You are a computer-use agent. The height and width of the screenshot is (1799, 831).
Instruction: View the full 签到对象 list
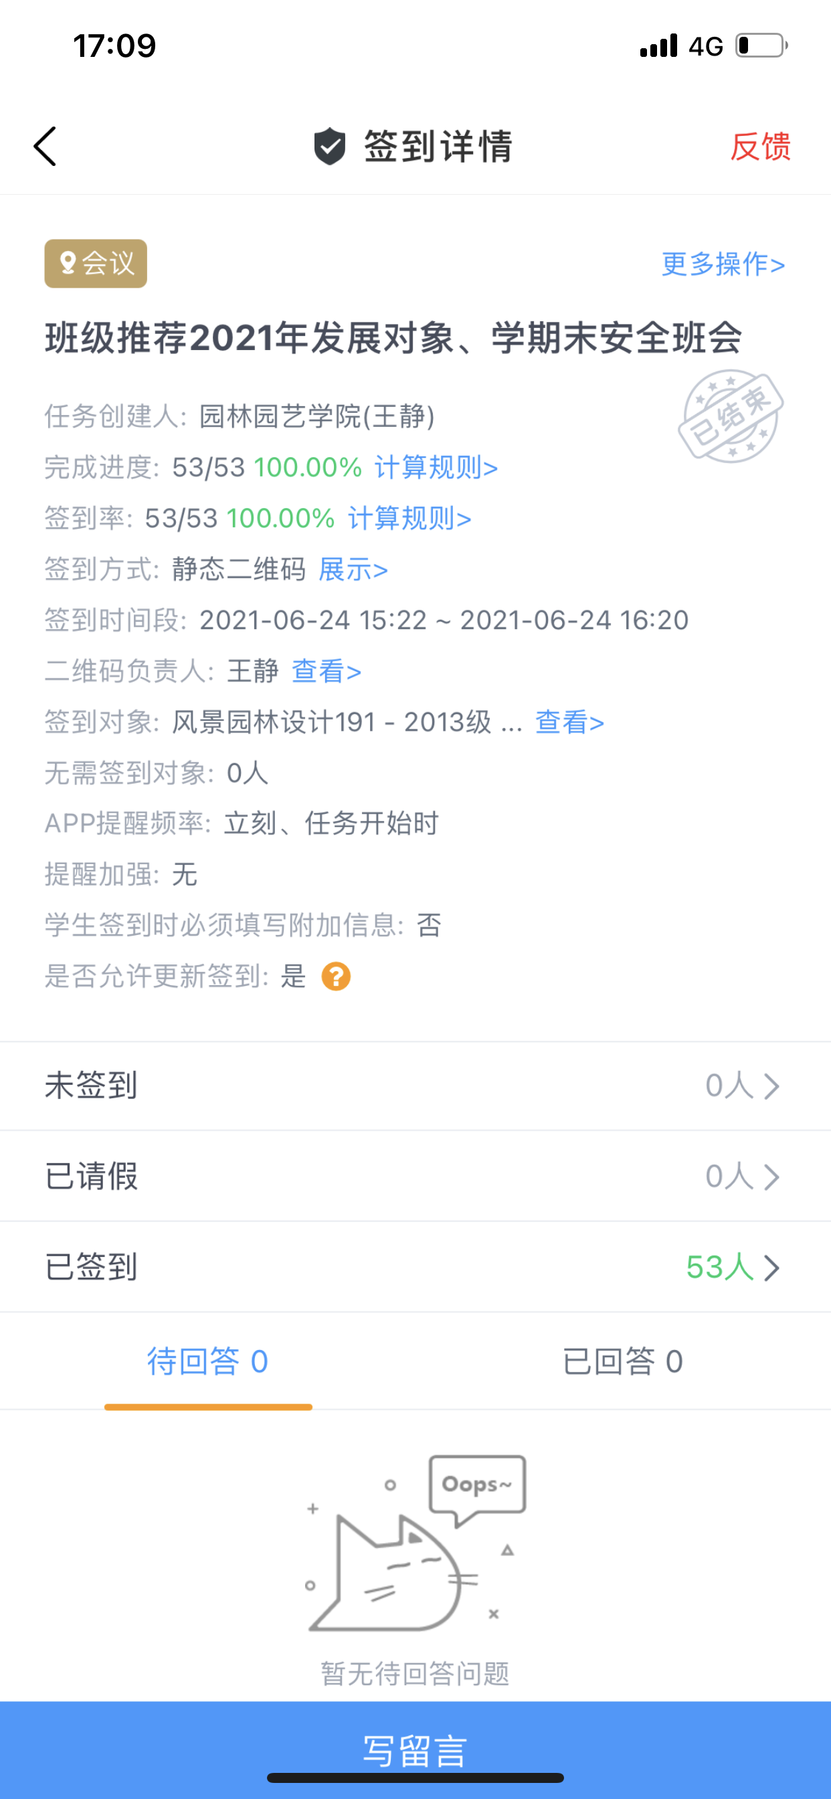[x=569, y=722]
